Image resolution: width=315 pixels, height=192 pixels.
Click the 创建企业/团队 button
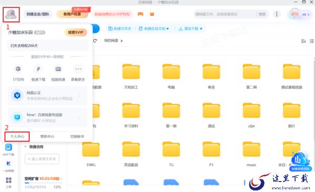pos(38,14)
